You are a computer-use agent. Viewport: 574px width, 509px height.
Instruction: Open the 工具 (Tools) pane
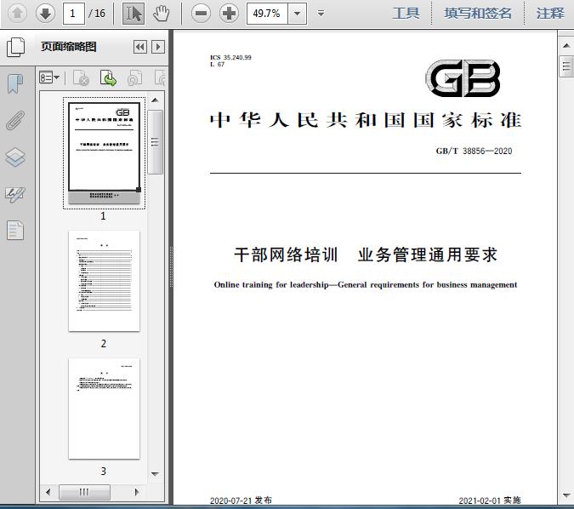(x=406, y=13)
